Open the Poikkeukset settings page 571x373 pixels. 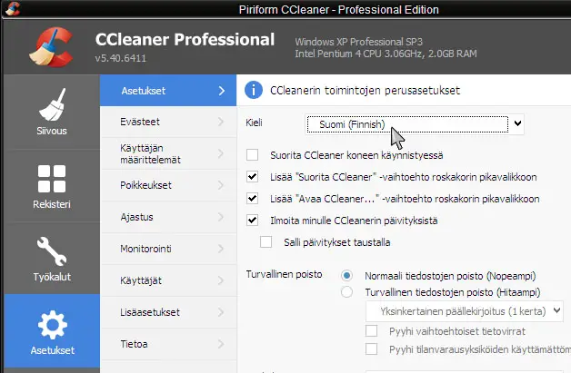(x=168, y=185)
